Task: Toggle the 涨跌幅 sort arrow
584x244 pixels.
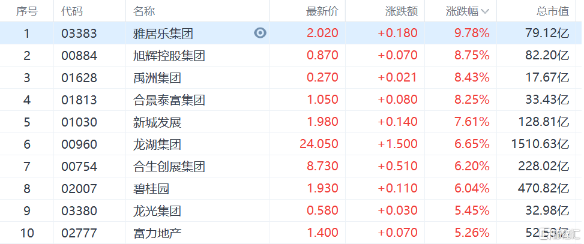Action: [x=484, y=11]
